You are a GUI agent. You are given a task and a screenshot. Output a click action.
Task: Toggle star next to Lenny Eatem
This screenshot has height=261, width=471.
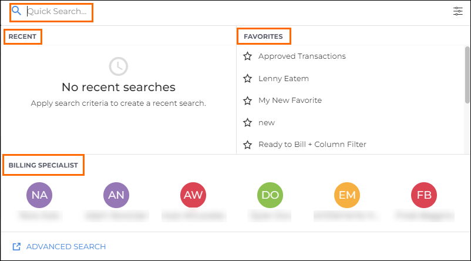coord(247,78)
